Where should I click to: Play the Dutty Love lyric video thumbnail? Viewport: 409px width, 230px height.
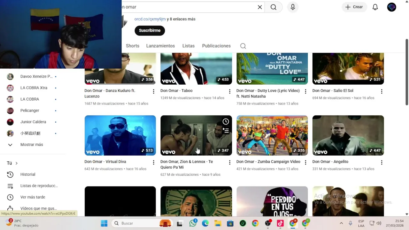272,69
